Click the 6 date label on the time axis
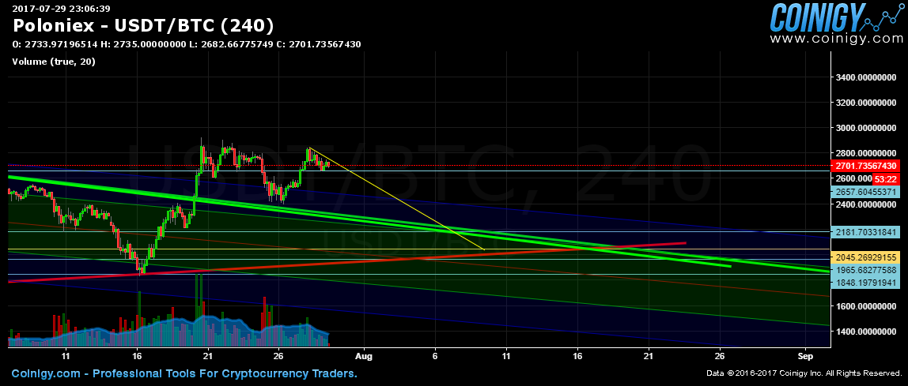 [x=435, y=357]
